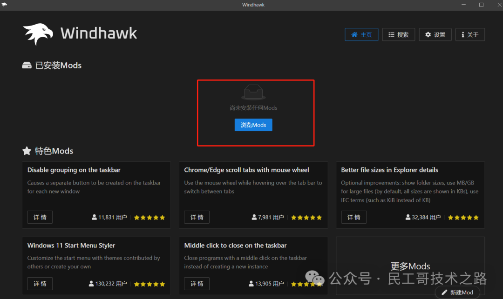Click the 32,384 用户 count

(x=426, y=217)
